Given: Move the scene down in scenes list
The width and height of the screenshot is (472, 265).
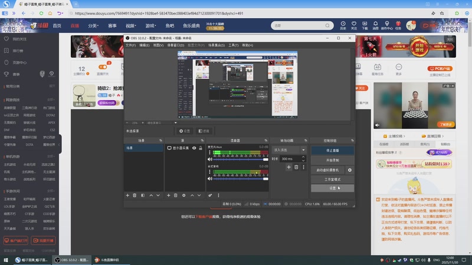Looking at the screenshot, I should (x=158, y=196).
